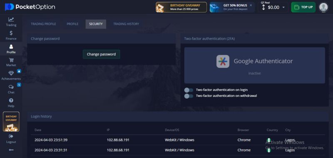Click the Nigeria flag in the 23:51:39 row

pyautogui.click(x=269, y=140)
